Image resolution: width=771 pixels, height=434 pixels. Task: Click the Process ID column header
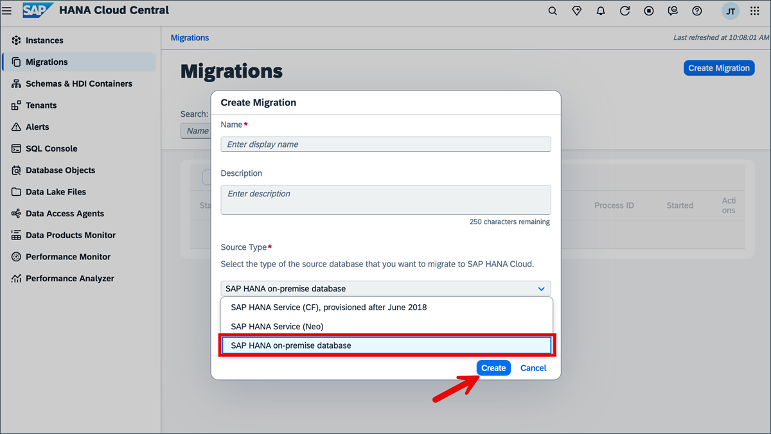click(614, 205)
